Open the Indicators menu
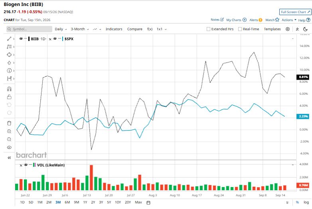This screenshot has height=209, width=312. tap(114, 29)
